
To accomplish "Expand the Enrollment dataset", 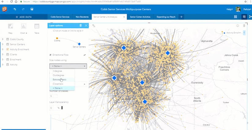I will (x=2, y=59).
